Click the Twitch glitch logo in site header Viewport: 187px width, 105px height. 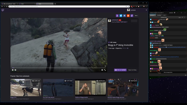pyautogui.click(x=3, y=10)
